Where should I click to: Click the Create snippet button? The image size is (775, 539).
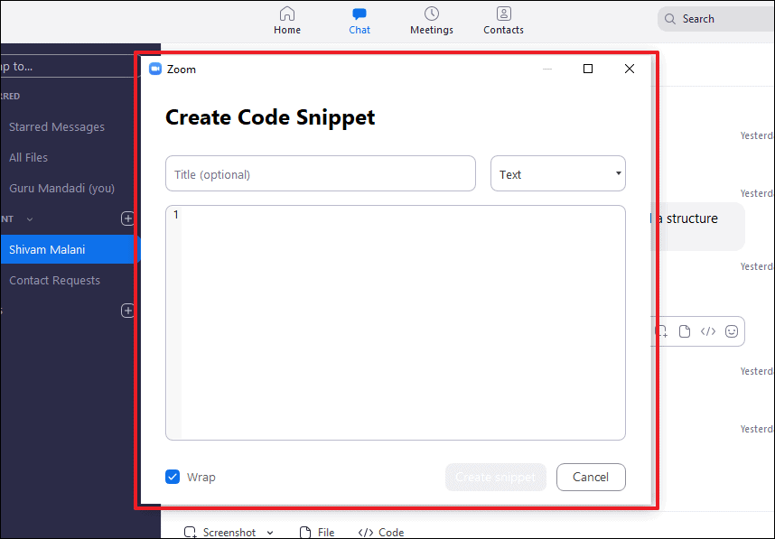(495, 477)
